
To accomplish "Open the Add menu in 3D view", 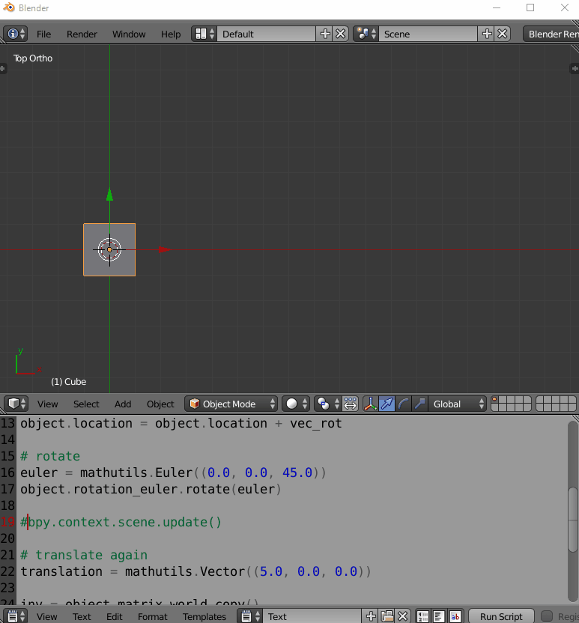I will pyautogui.click(x=123, y=404).
